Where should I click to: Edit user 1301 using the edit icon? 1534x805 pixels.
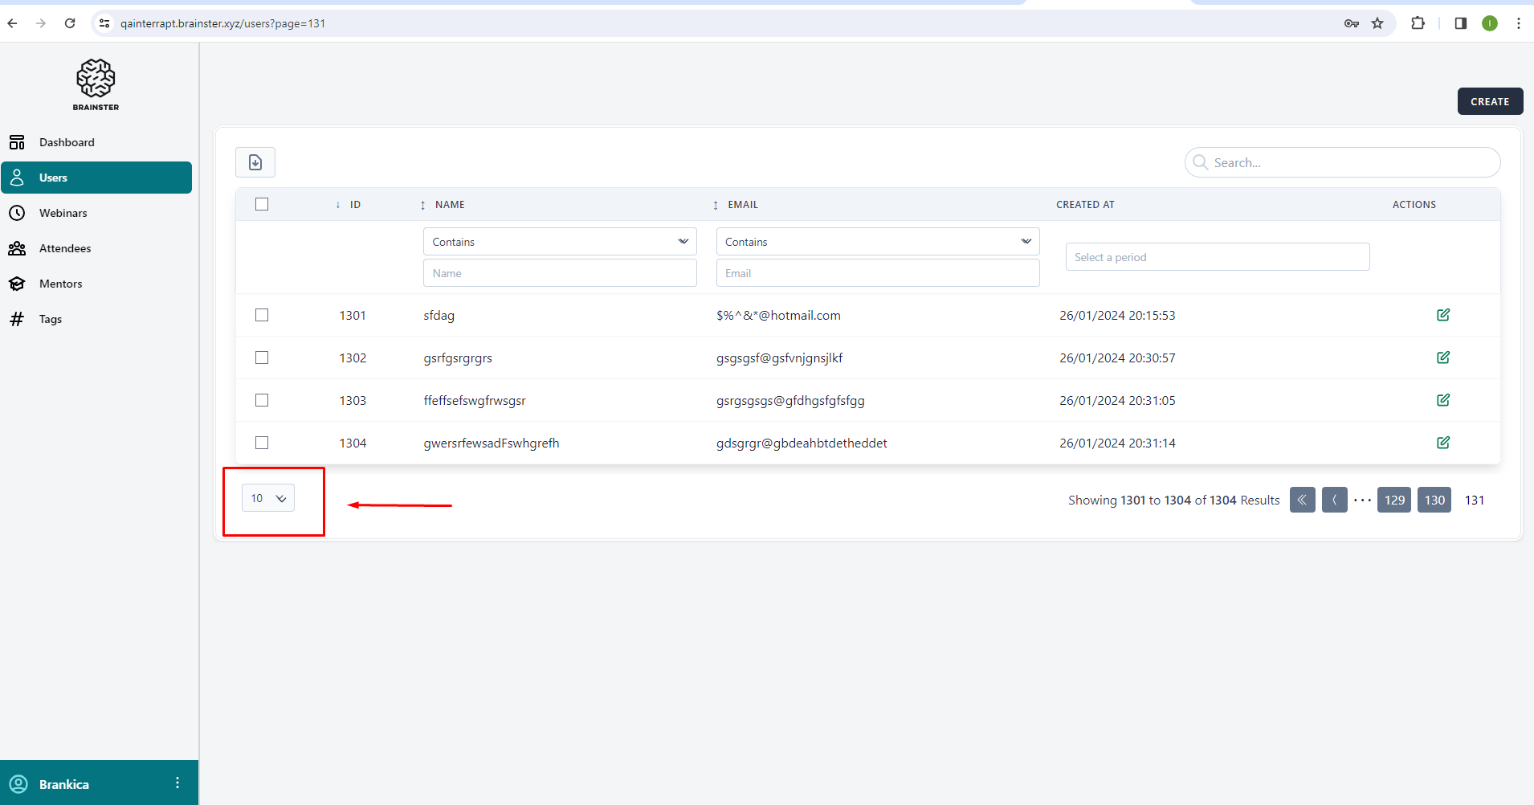point(1442,315)
